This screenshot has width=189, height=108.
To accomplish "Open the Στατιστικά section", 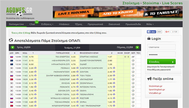I will [x=114, y=24].
